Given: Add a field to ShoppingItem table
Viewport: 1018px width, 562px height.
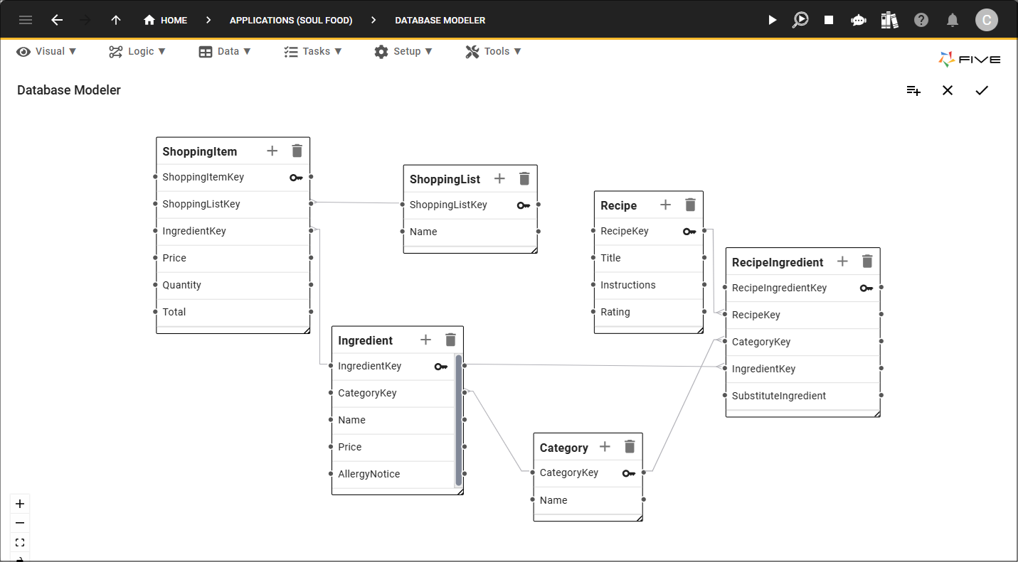Looking at the screenshot, I should [x=272, y=151].
